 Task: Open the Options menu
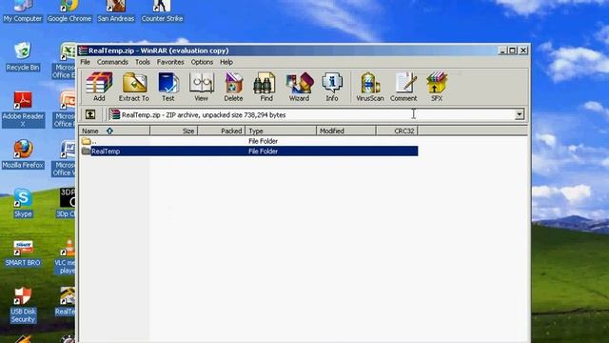(202, 62)
